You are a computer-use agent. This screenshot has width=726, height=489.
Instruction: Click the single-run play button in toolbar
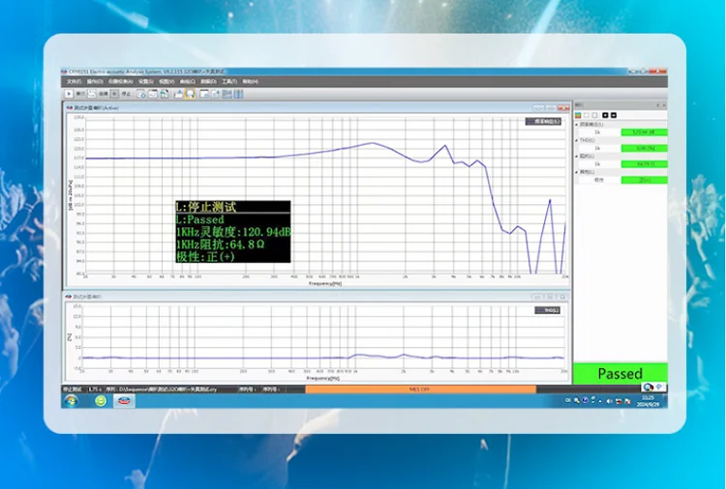[69, 94]
